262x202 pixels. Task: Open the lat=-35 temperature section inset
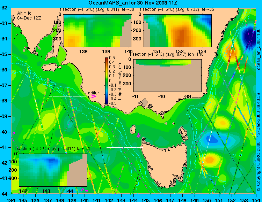point(177,31)
